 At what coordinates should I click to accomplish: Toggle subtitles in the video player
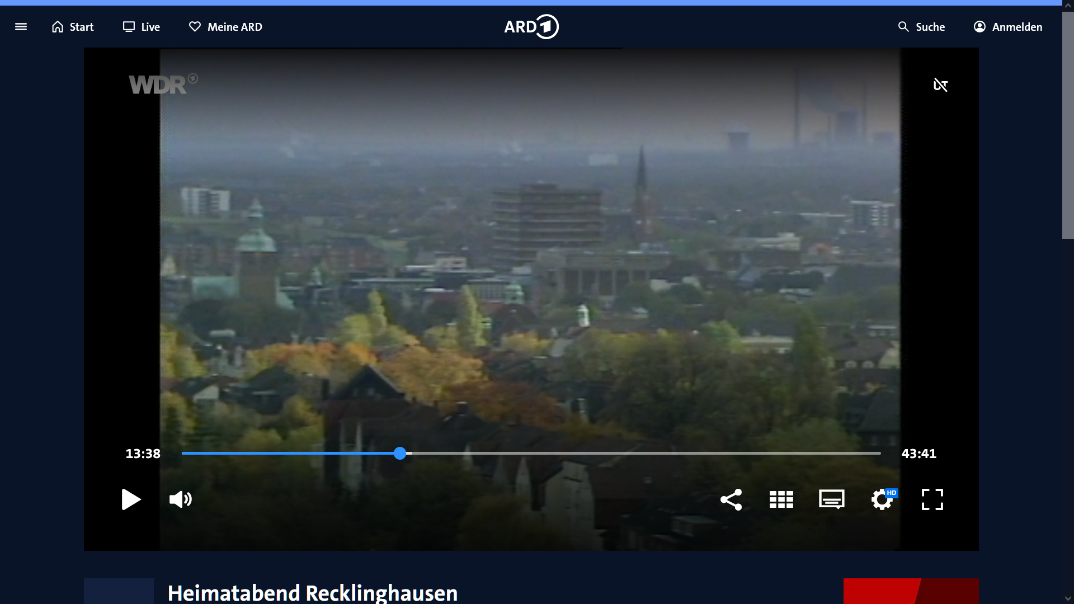coord(831,499)
